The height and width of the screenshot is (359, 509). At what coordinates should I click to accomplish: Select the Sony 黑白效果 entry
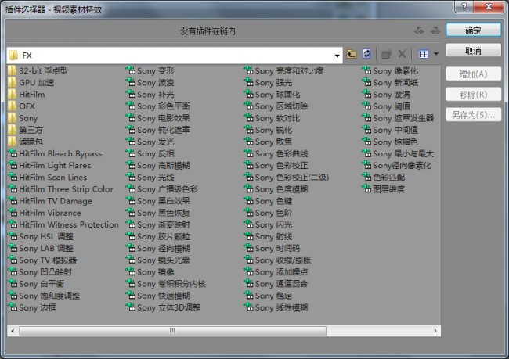coord(158,201)
